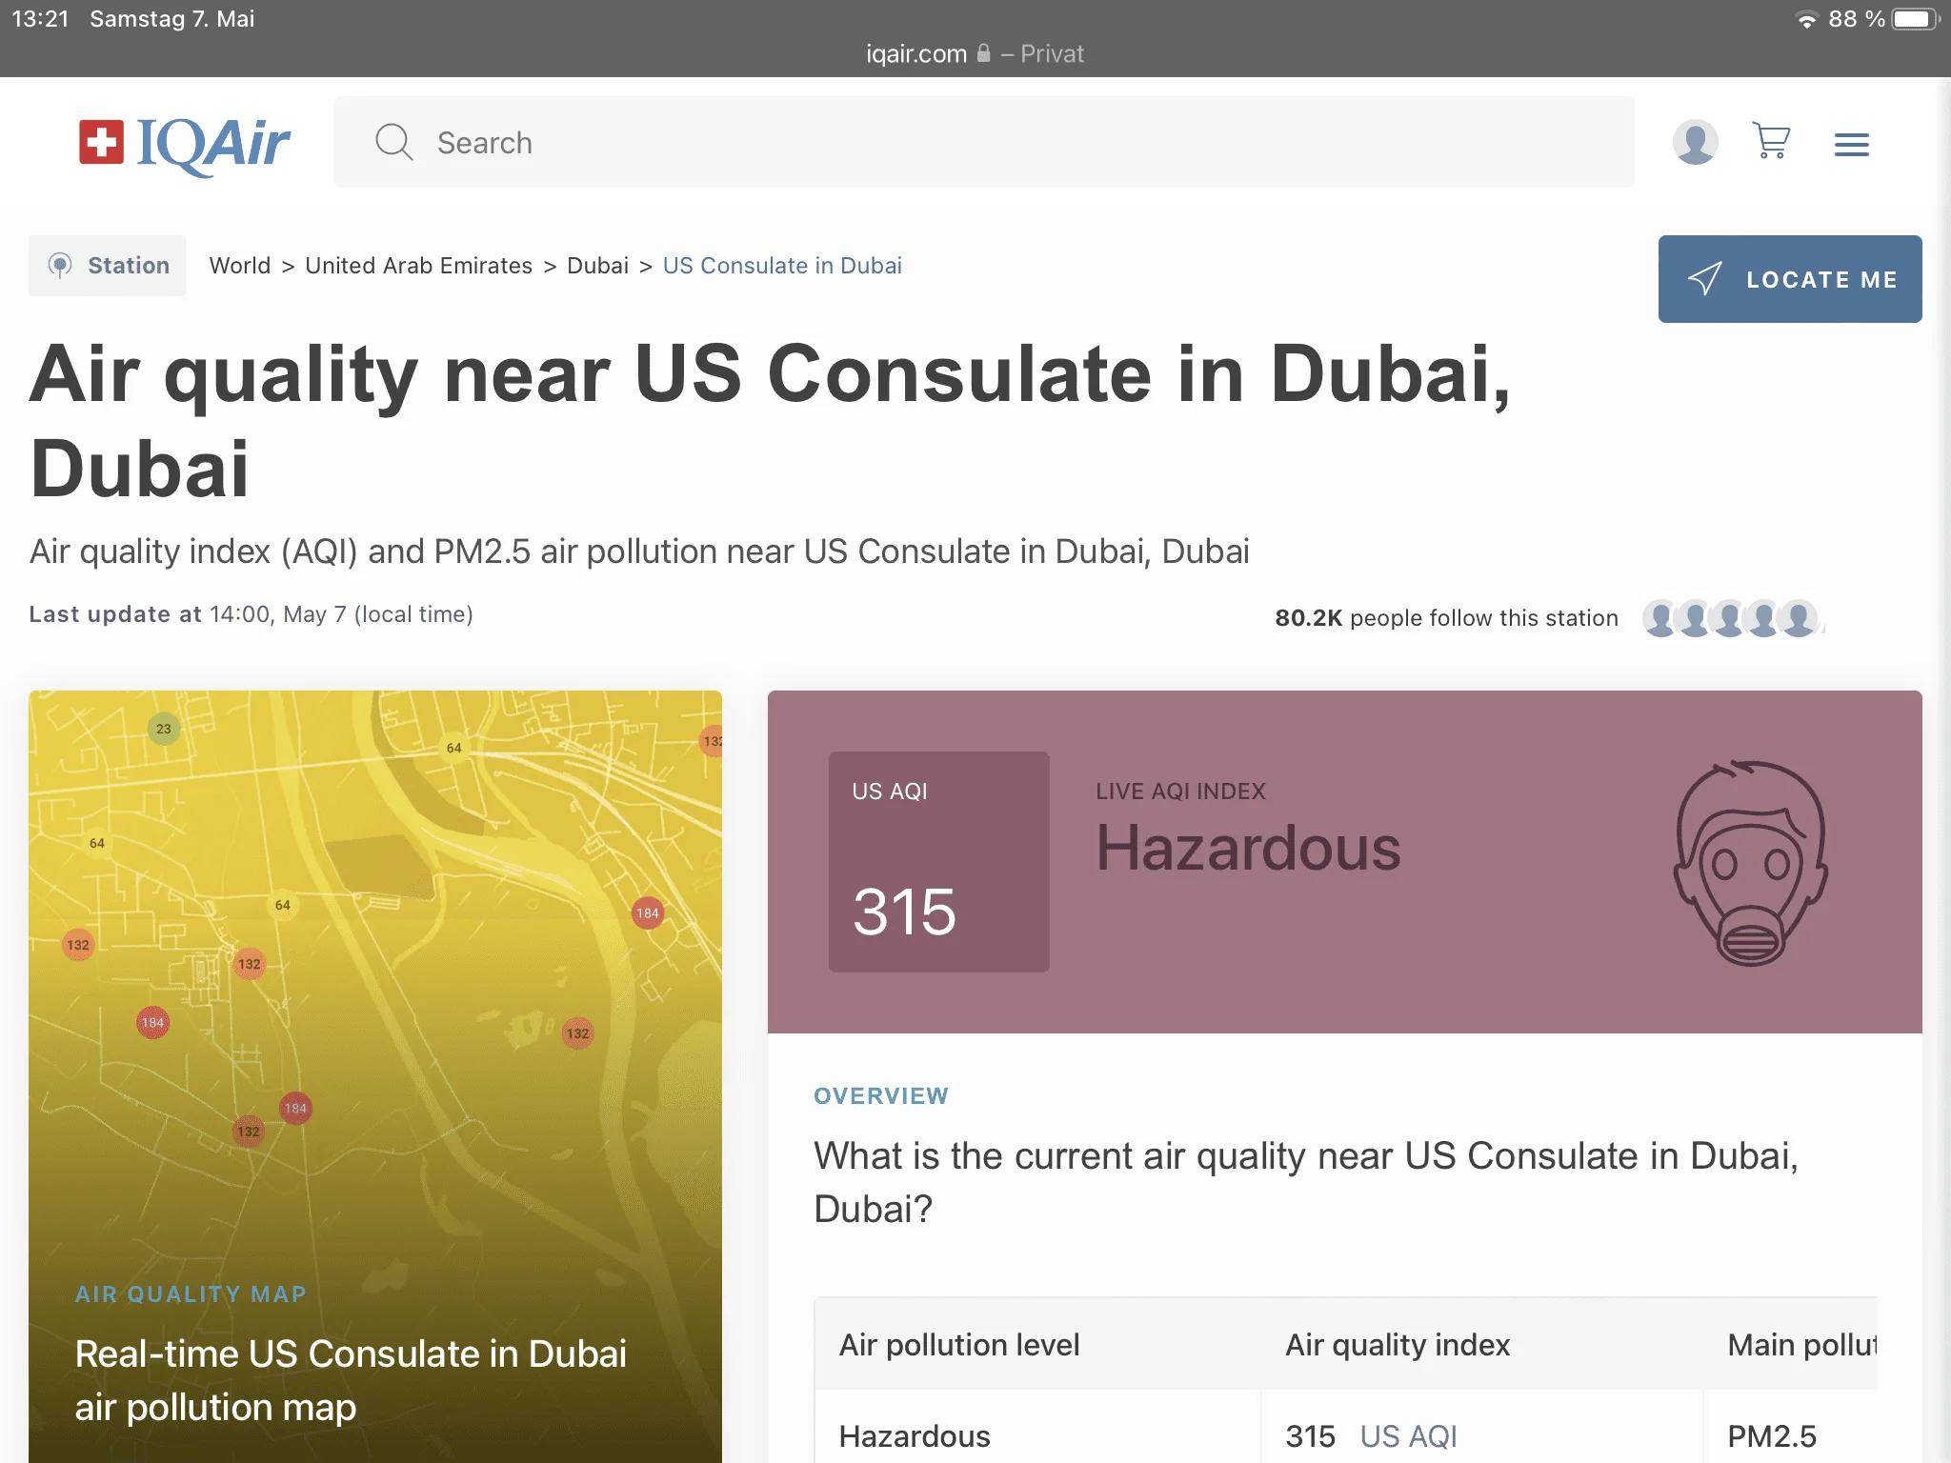Click the 132 marker on map's left edge

click(78, 945)
